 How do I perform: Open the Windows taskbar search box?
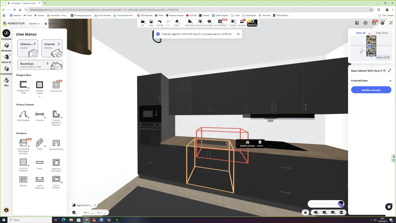(29, 220)
